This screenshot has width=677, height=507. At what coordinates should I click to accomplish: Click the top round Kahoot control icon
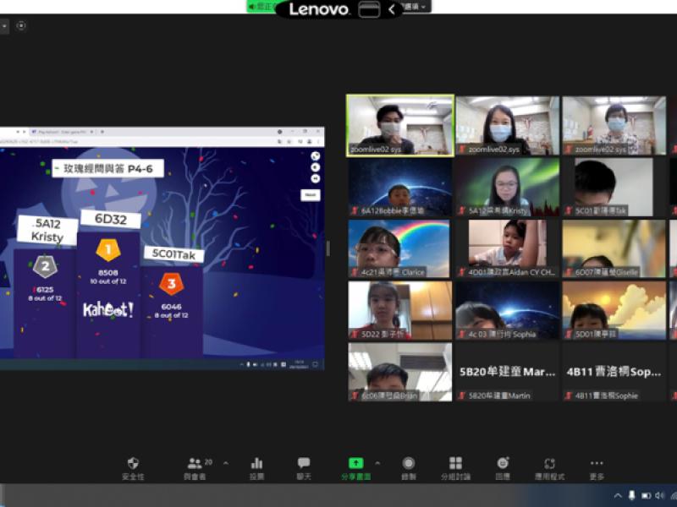(x=316, y=156)
